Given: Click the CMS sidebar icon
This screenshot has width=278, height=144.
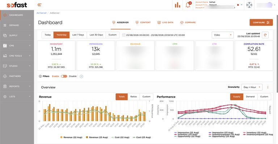Looking at the screenshot, I should point(5,46).
